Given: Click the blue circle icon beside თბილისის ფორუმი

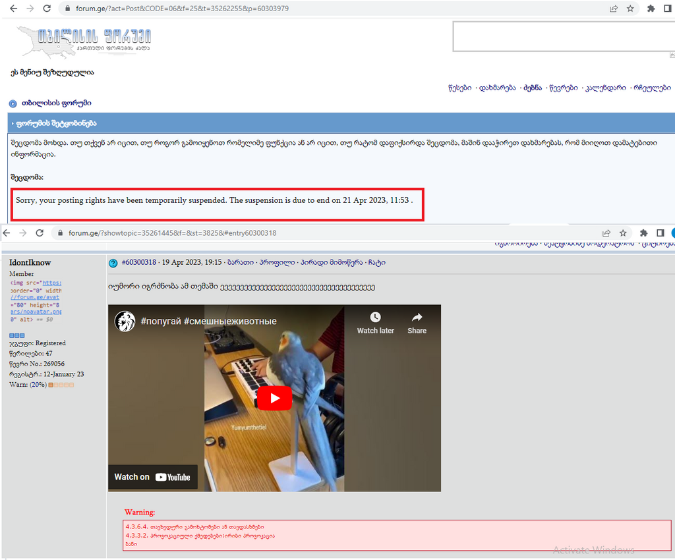Looking at the screenshot, I should 13,103.
